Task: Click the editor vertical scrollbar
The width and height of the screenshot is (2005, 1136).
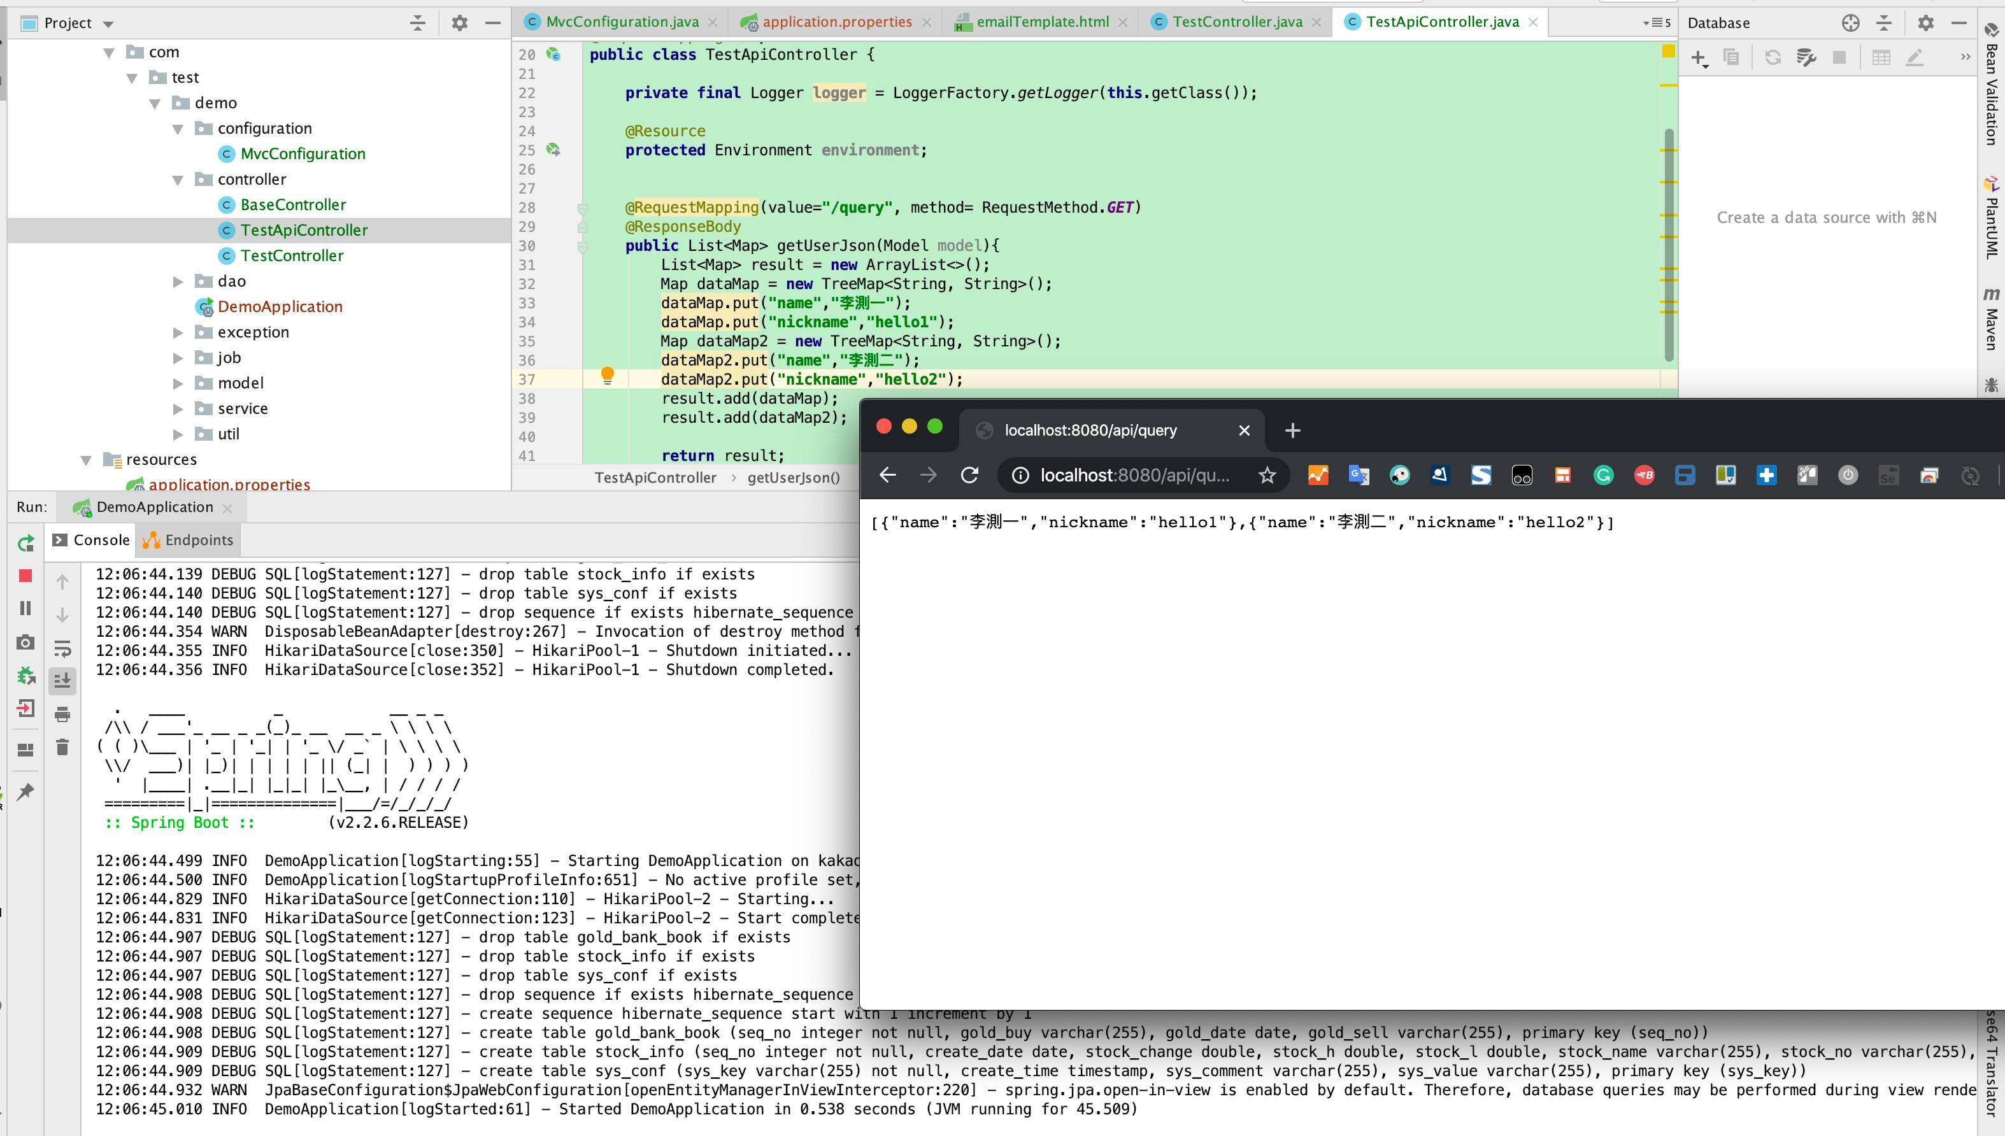Action: click(x=1669, y=245)
